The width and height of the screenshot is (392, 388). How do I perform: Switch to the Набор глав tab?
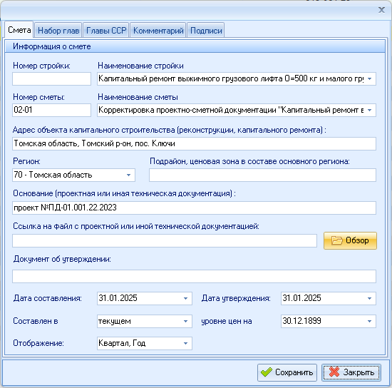[58, 31]
